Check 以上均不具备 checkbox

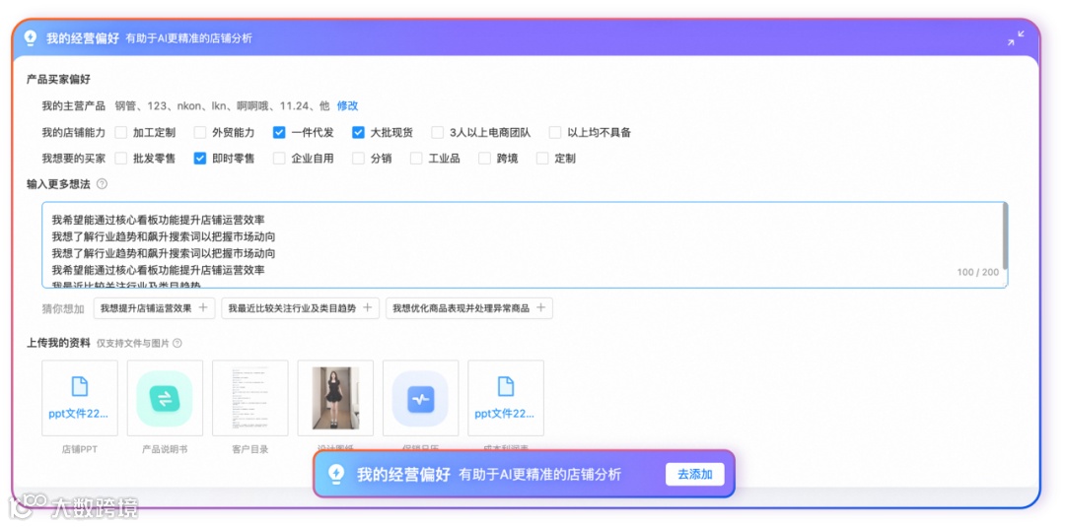tap(555, 132)
